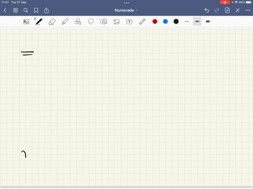Insert an image with the photo tool

point(116,22)
